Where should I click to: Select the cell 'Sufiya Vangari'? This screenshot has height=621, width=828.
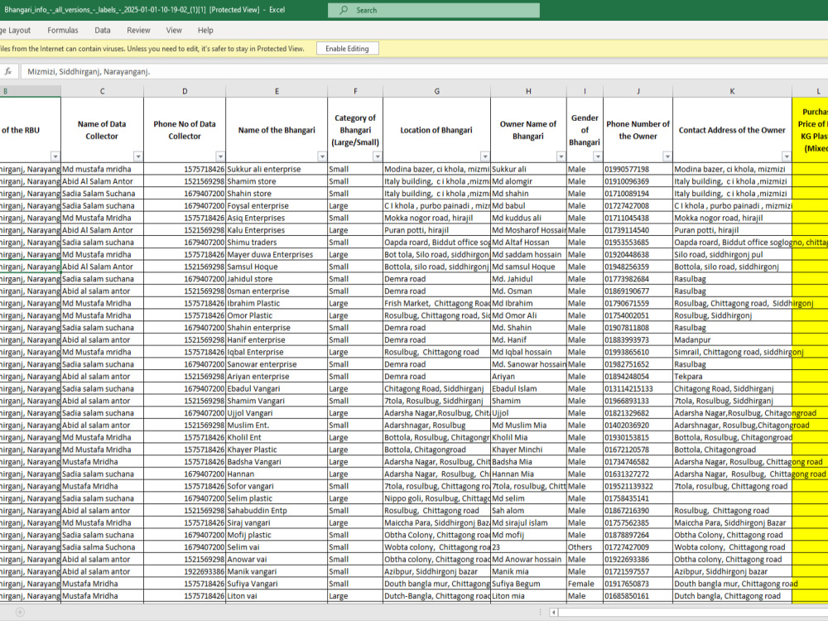coord(277,584)
